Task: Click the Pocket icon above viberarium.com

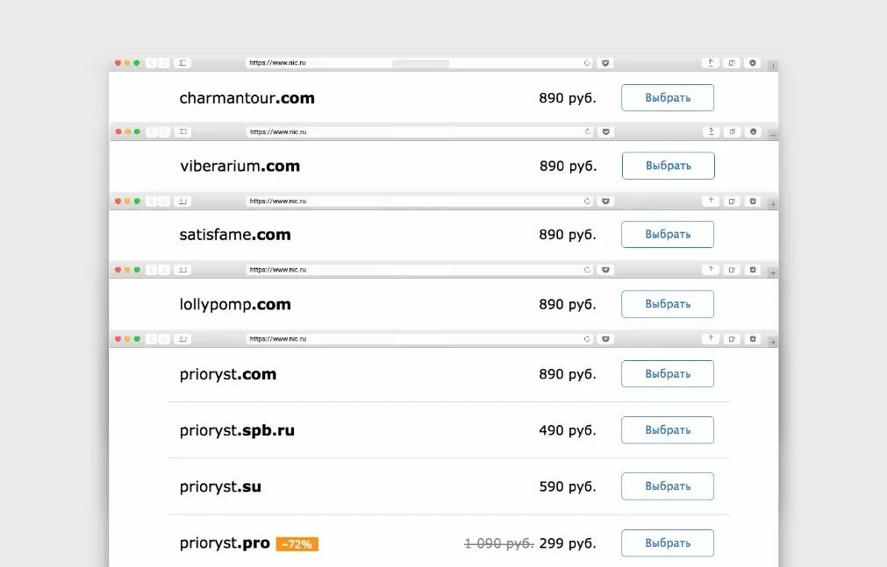Action: [x=605, y=131]
